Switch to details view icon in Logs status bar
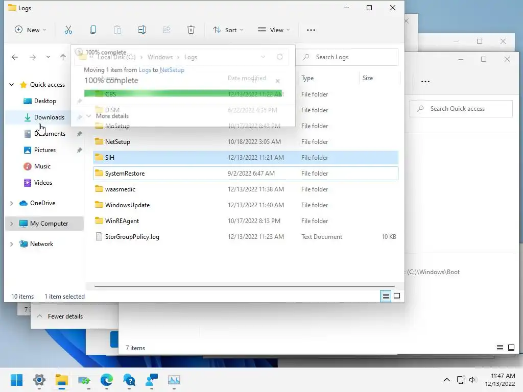Viewport: 523px width, 392px height. click(386, 296)
